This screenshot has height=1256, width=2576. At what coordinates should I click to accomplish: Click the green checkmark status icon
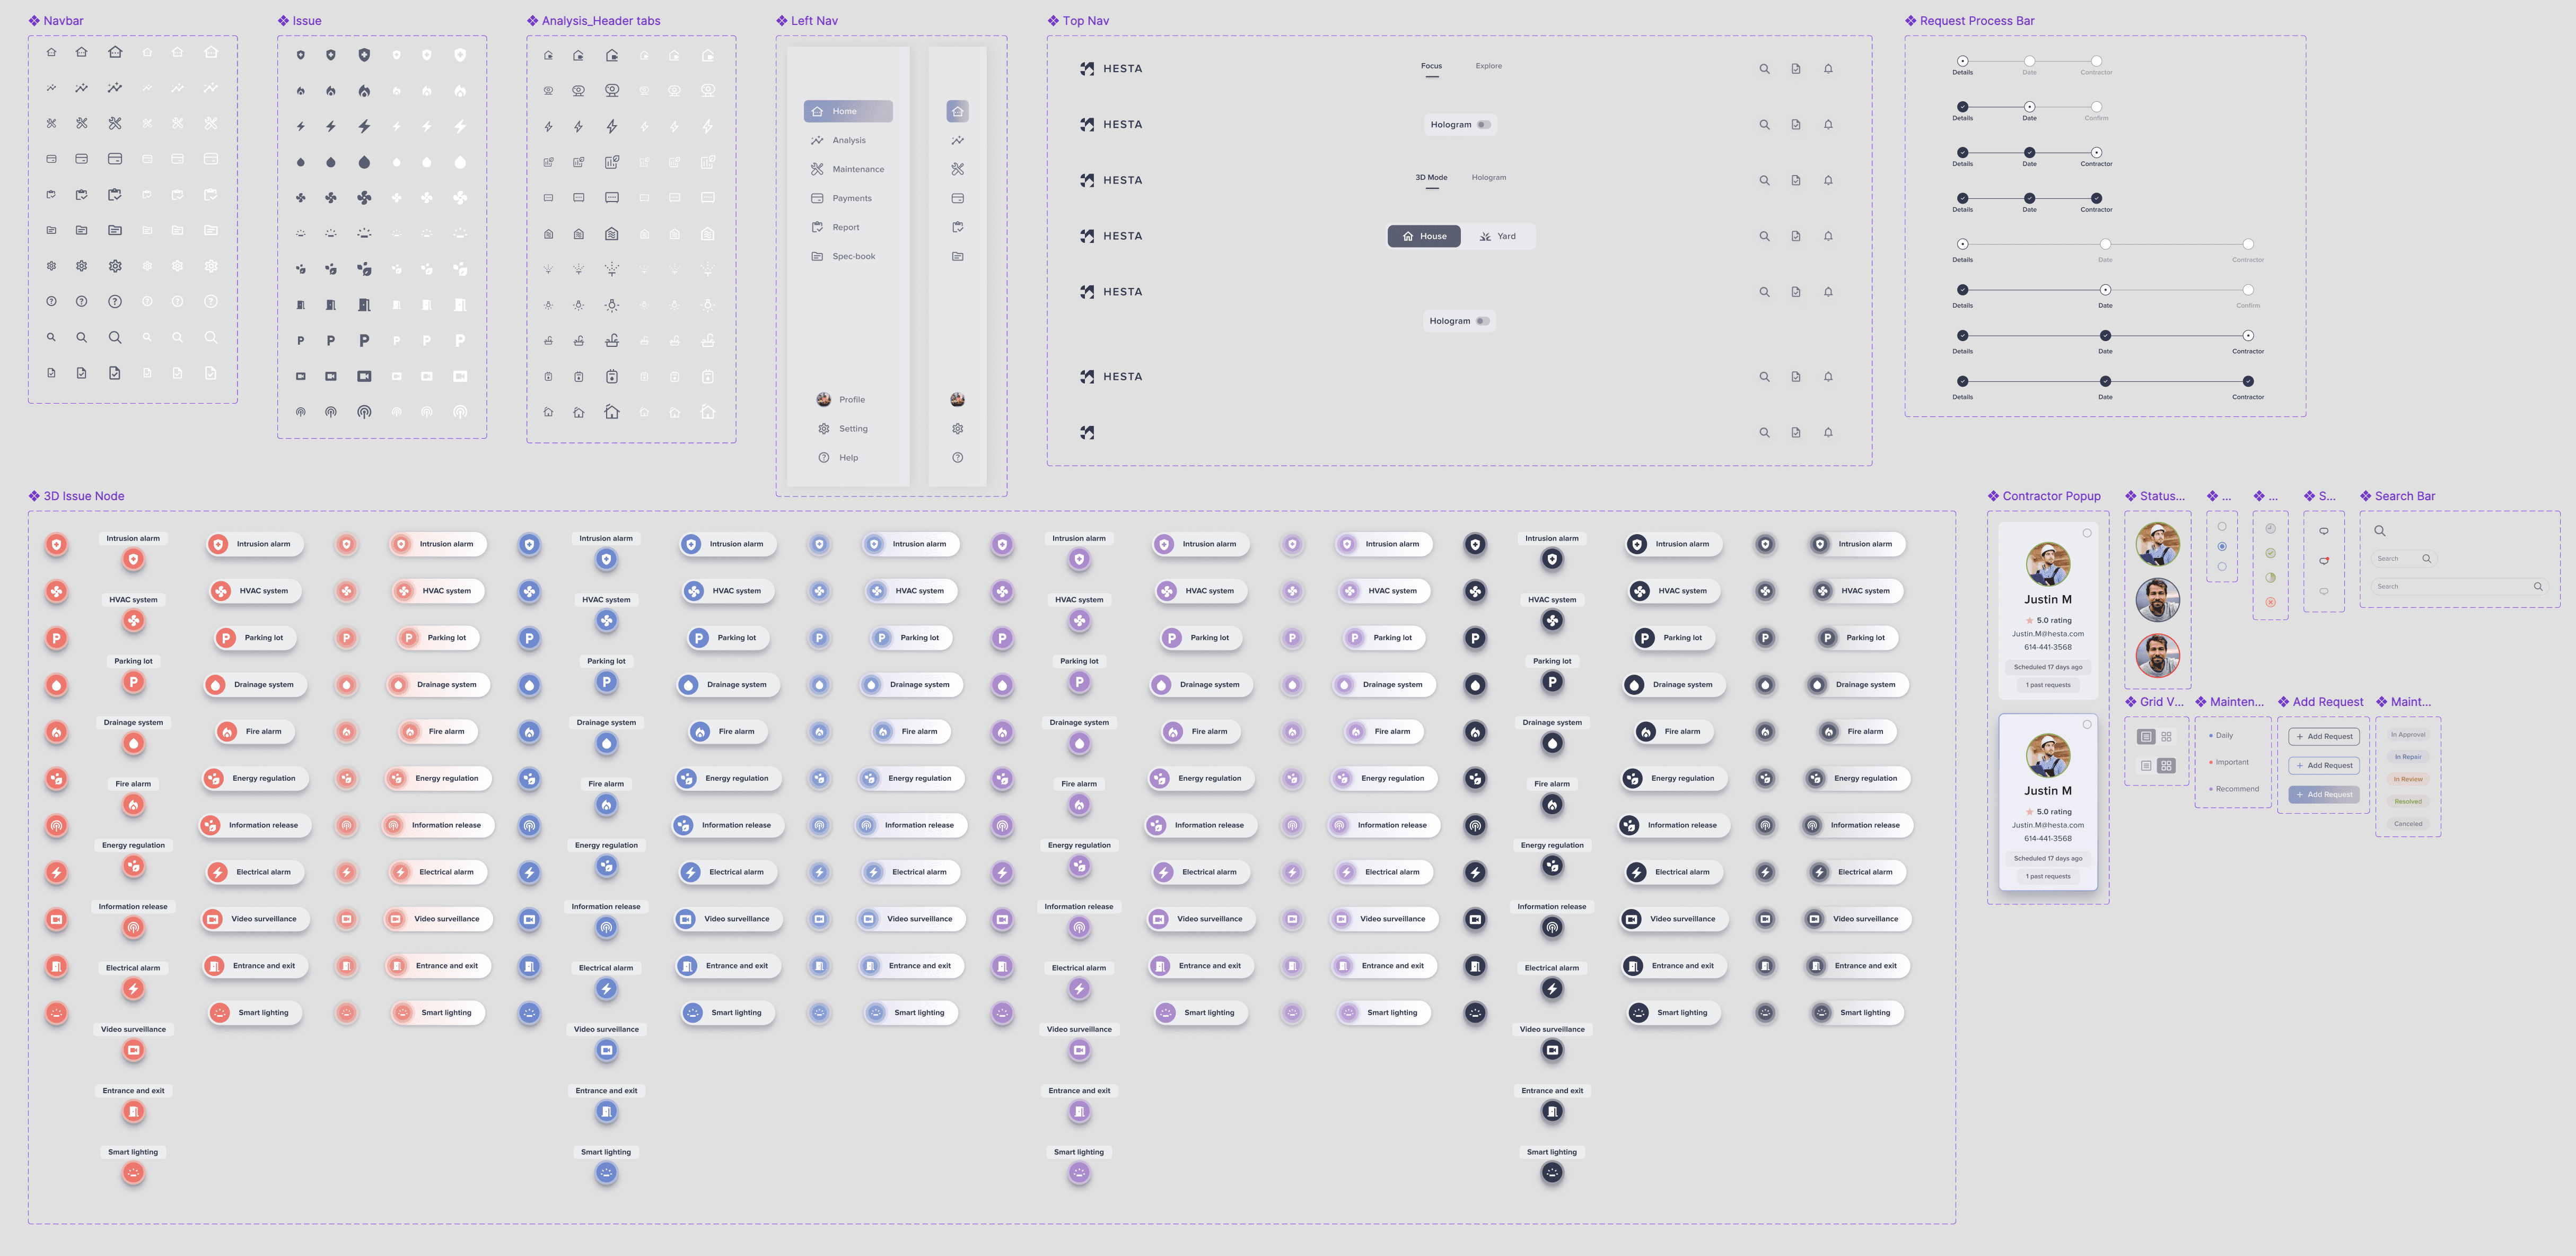pos(2270,553)
